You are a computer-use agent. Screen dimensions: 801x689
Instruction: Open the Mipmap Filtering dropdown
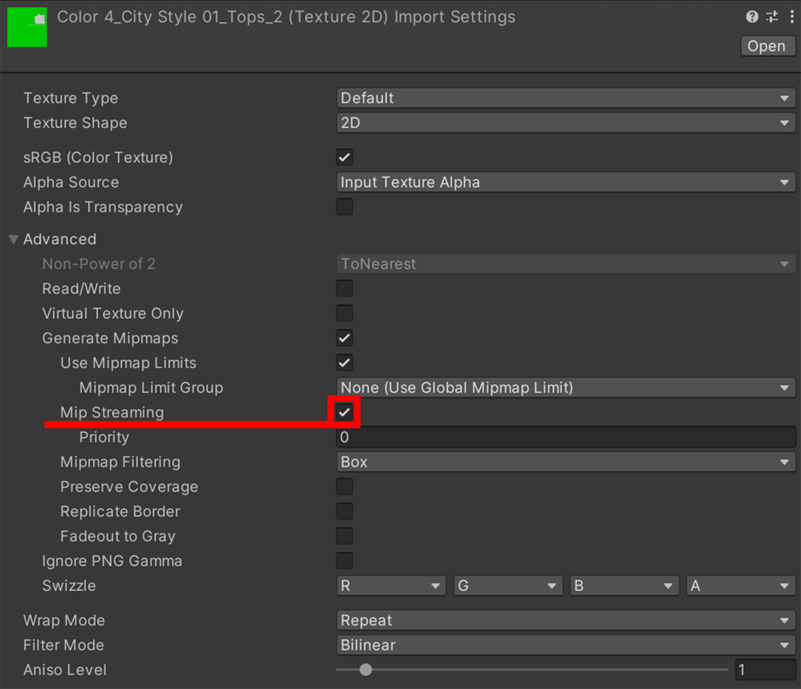pyautogui.click(x=565, y=462)
